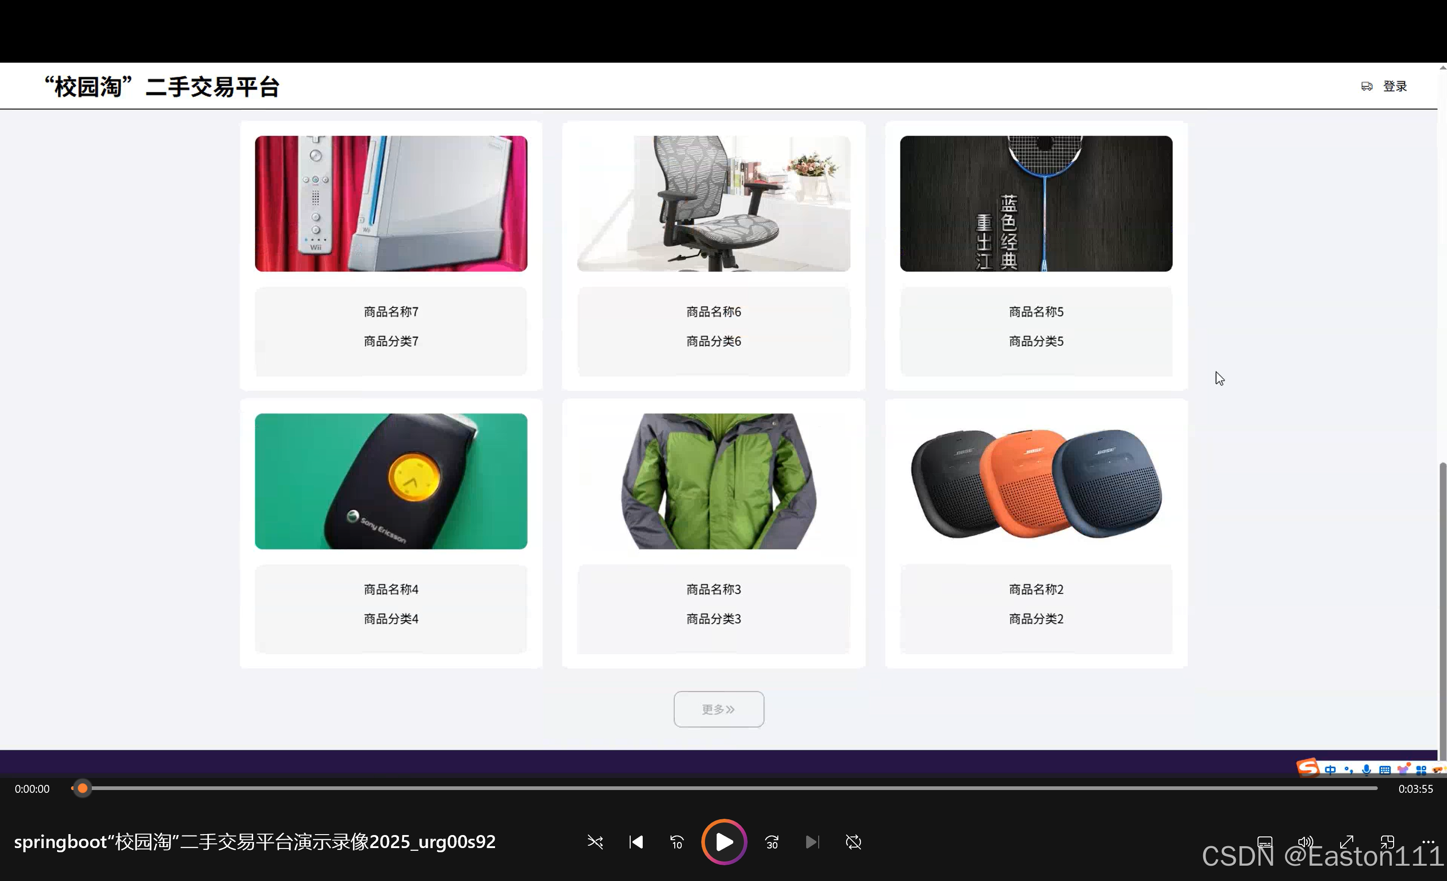This screenshot has height=881, width=1447.
Task: Toggle shuffle in the video player
Action: 595,842
